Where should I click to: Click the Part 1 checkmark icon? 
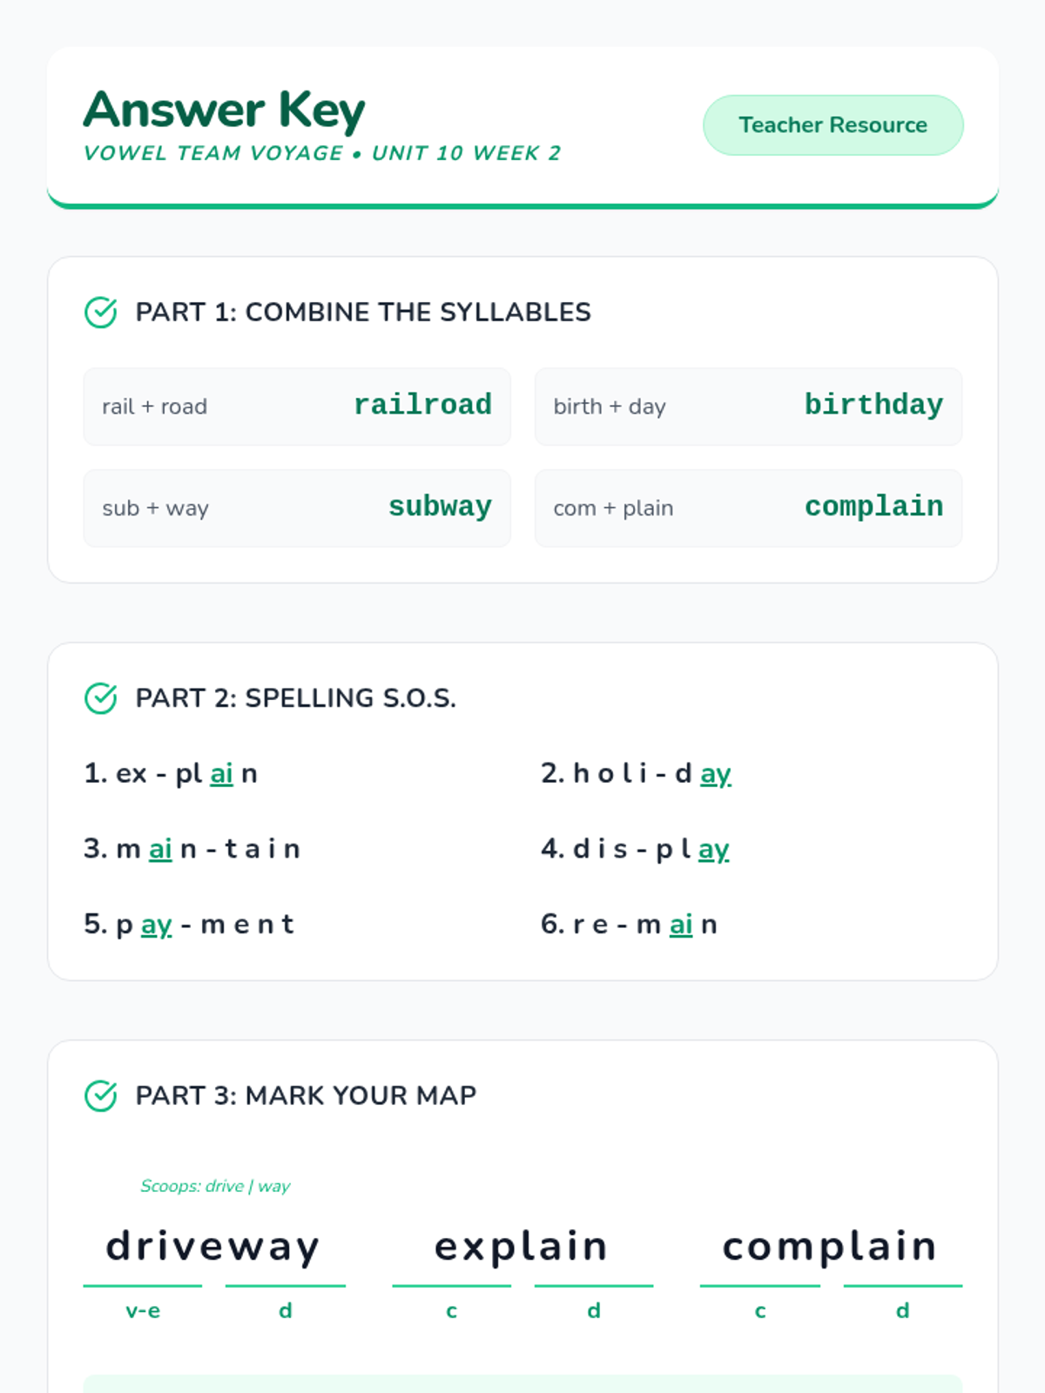[x=101, y=312]
